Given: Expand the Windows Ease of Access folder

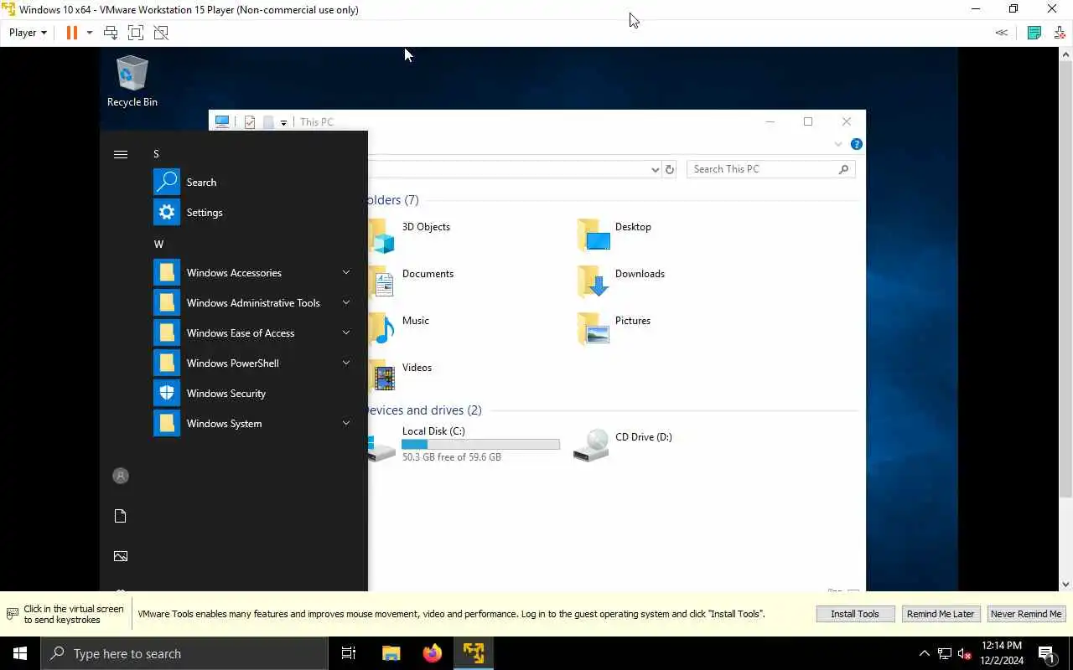Looking at the screenshot, I should point(251,332).
